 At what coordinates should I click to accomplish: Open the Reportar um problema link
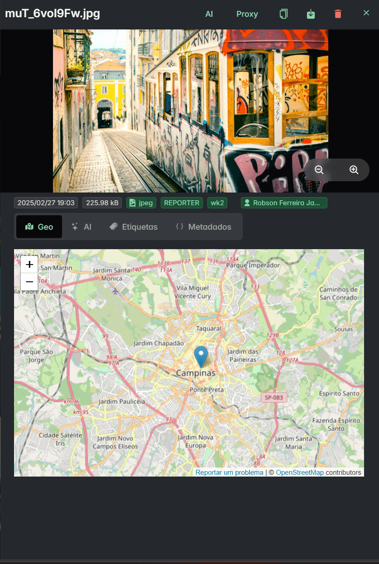coord(229,472)
